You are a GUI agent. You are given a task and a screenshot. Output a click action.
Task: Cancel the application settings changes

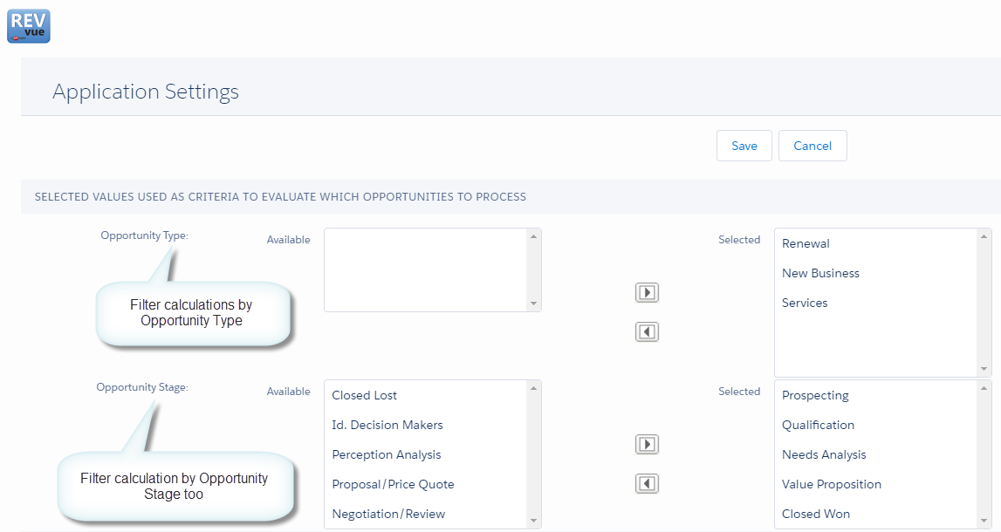pos(812,146)
